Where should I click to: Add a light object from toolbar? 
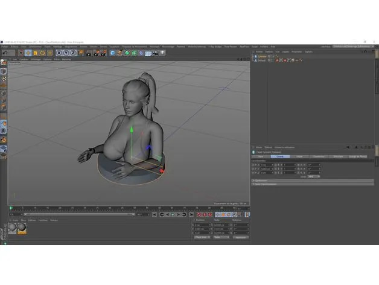point(162,53)
